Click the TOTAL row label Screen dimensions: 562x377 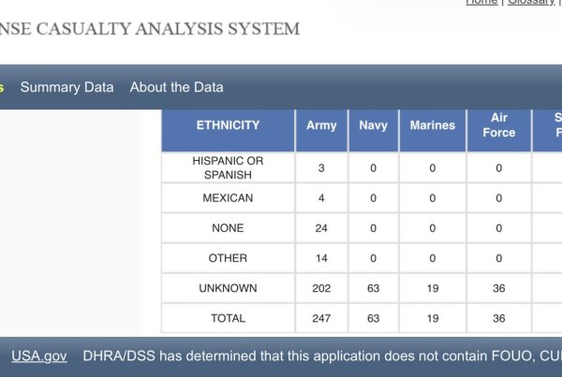(228, 318)
